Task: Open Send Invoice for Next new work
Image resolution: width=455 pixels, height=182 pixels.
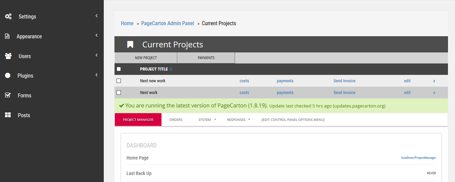Action: coord(344,81)
